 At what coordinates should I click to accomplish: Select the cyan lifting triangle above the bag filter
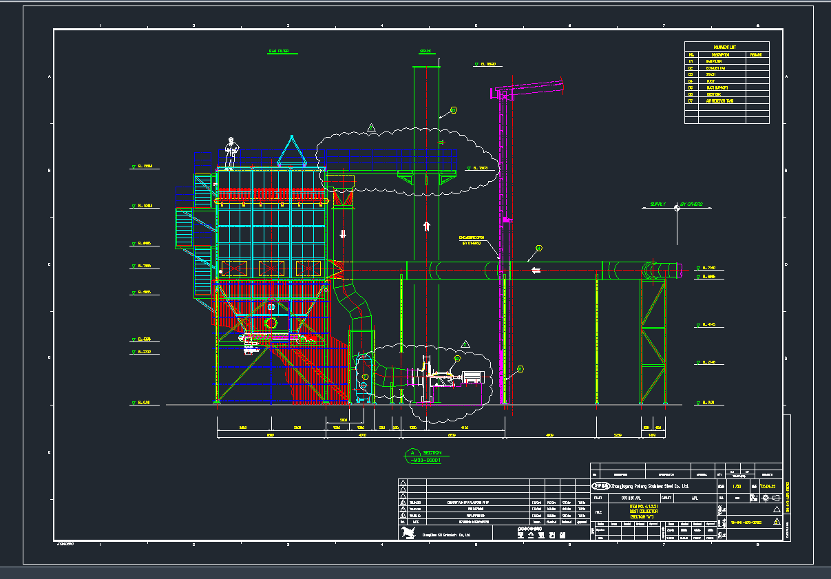pyautogui.click(x=291, y=151)
